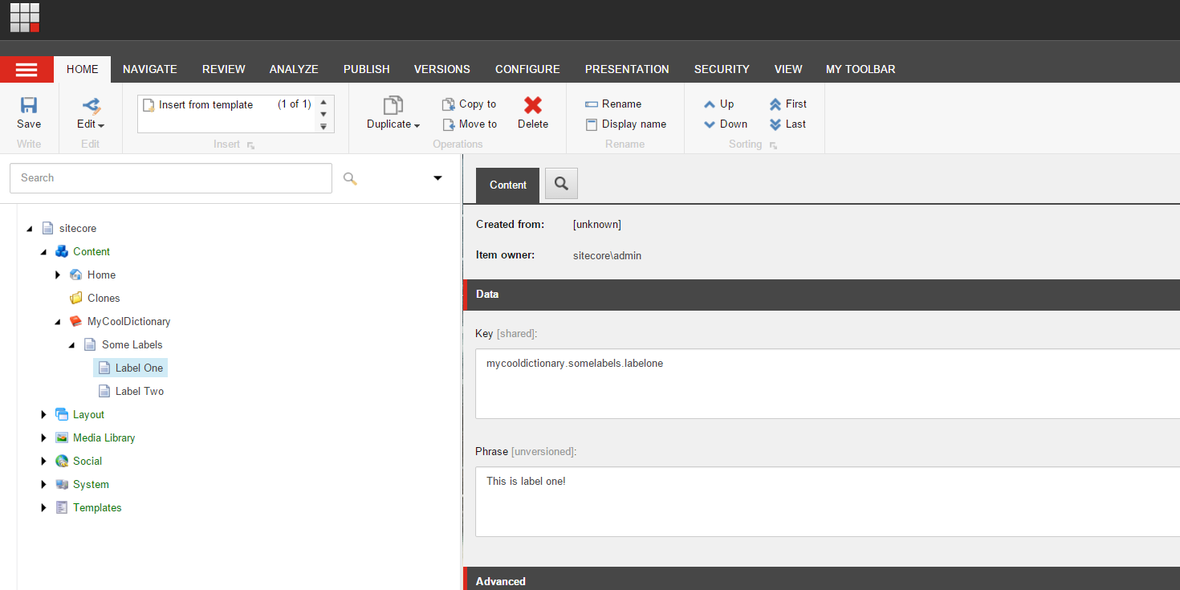Expand the Home tree node

point(58,275)
